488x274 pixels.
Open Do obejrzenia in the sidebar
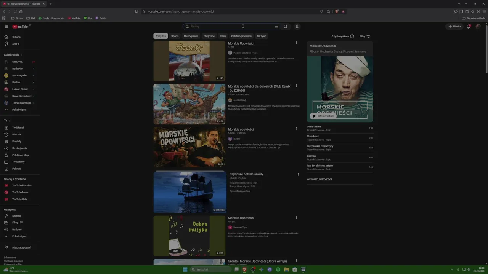point(20,148)
